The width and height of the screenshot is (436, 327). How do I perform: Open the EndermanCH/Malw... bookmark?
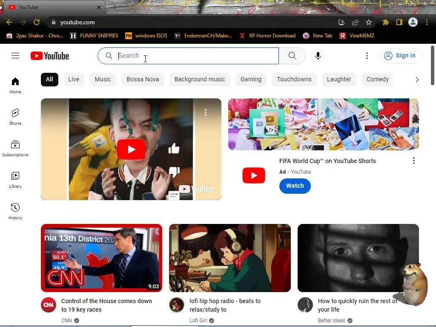coord(203,36)
